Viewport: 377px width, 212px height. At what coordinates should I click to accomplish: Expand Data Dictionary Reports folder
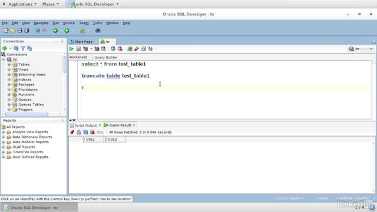(x=3, y=137)
